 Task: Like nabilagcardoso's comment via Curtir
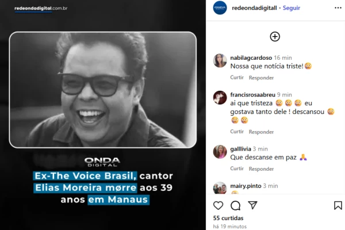click(237, 78)
